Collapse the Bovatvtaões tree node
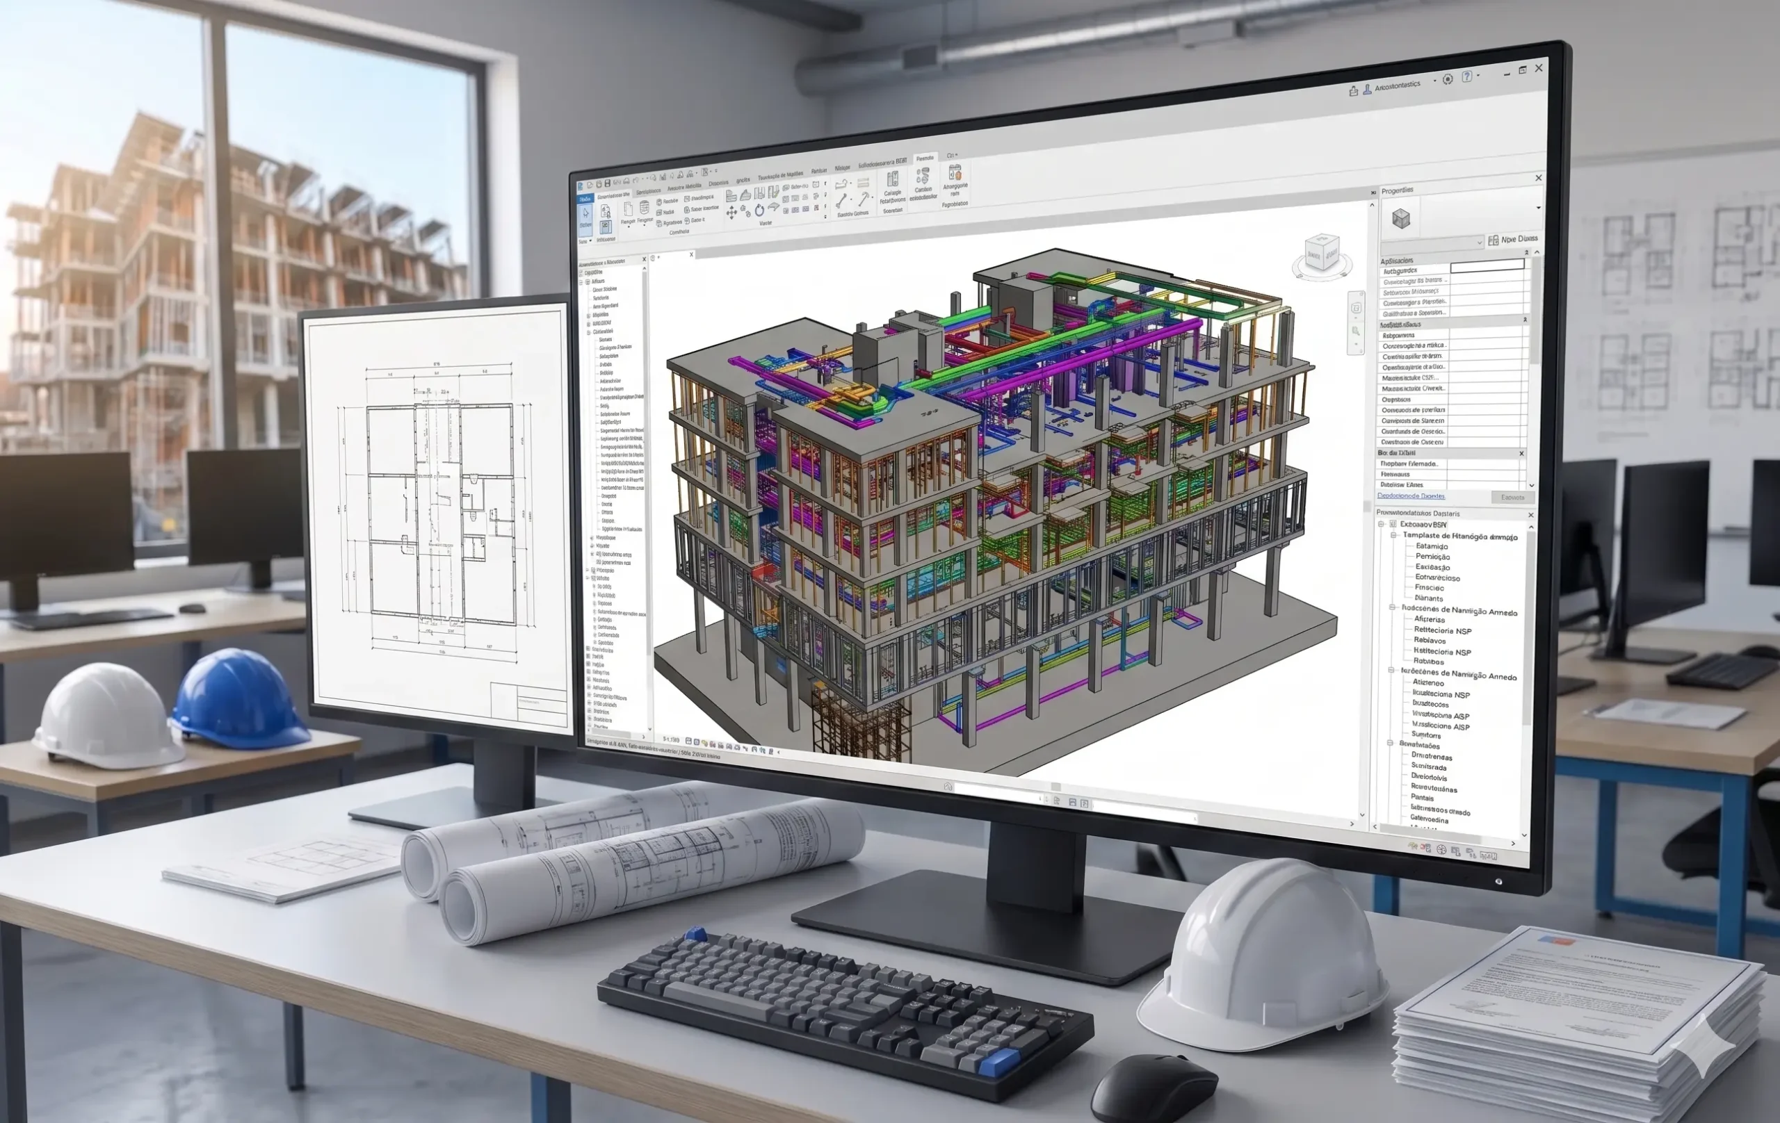This screenshot has height=1123, width=1780. 1390,744
